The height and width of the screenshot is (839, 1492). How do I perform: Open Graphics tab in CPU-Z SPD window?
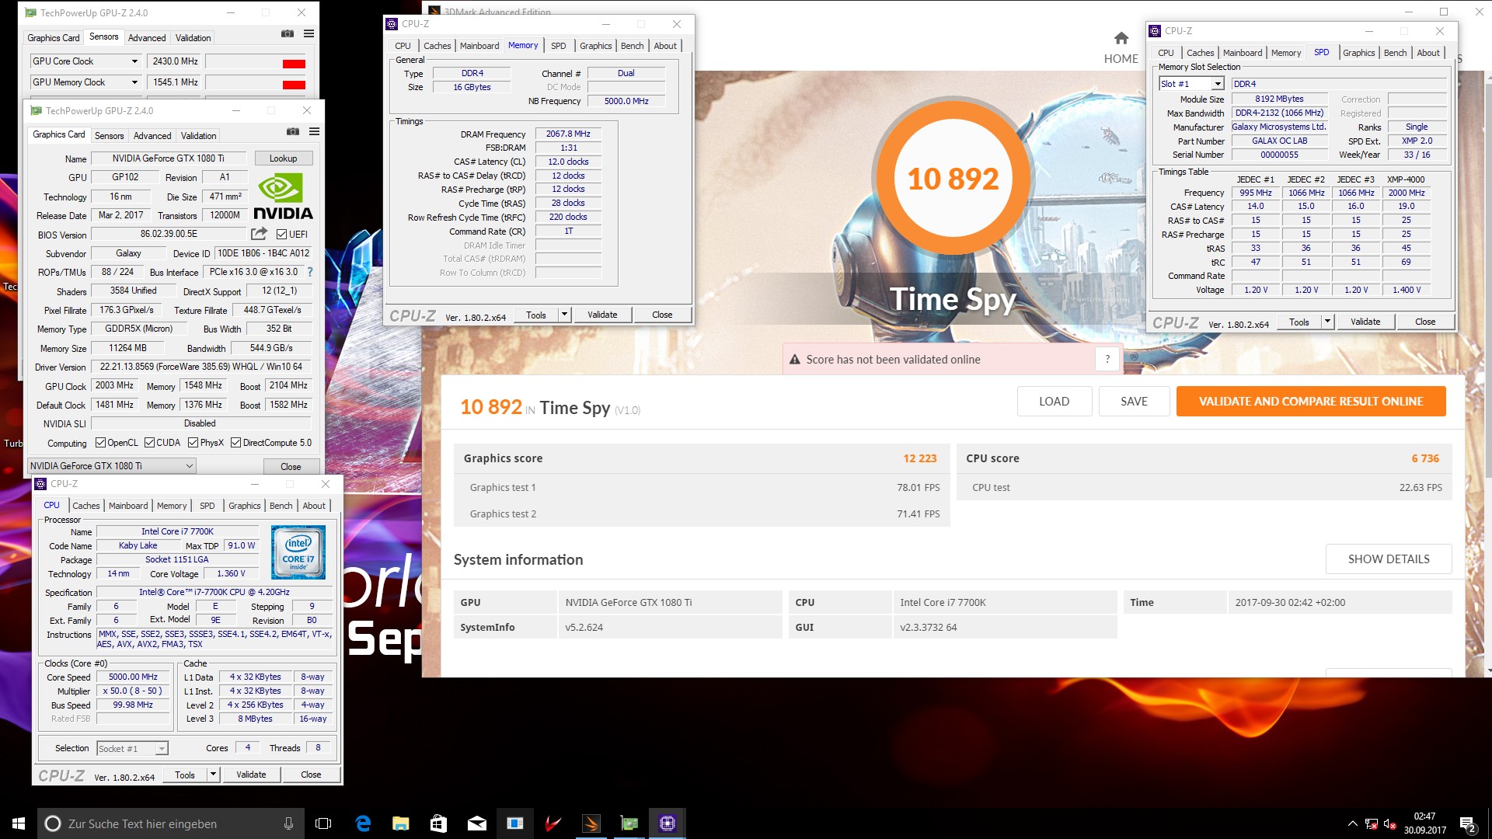(1358, 53)
